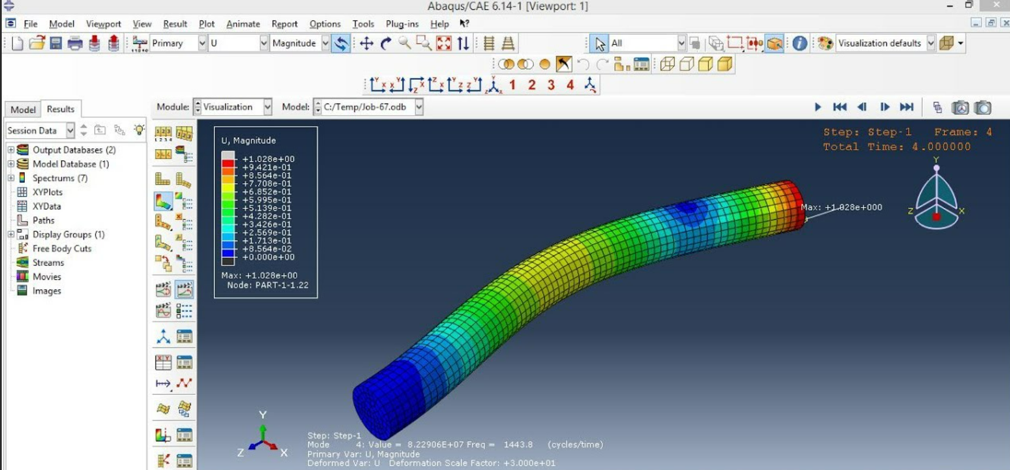Toggle the selection arrow tool button

click(x=600, y=43)
